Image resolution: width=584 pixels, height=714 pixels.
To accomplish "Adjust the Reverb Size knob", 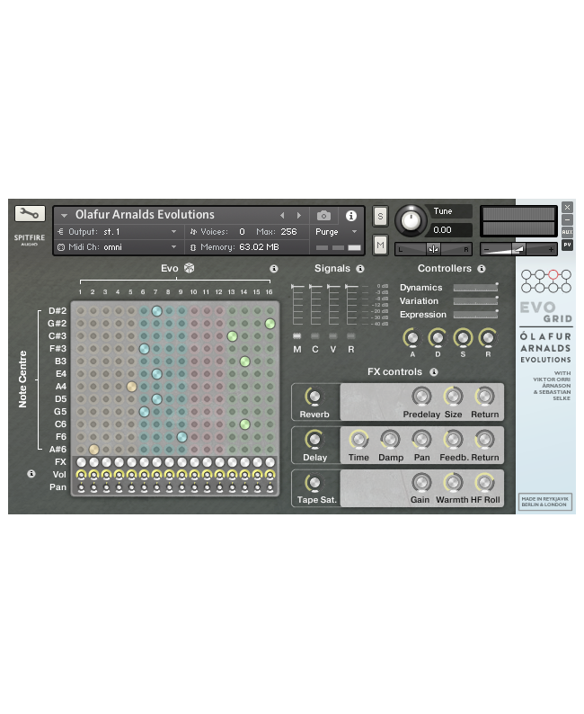I will click(453, 397).
